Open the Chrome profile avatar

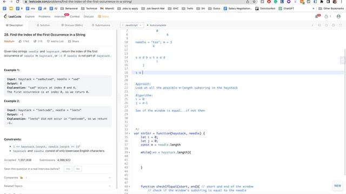[335, 2]
